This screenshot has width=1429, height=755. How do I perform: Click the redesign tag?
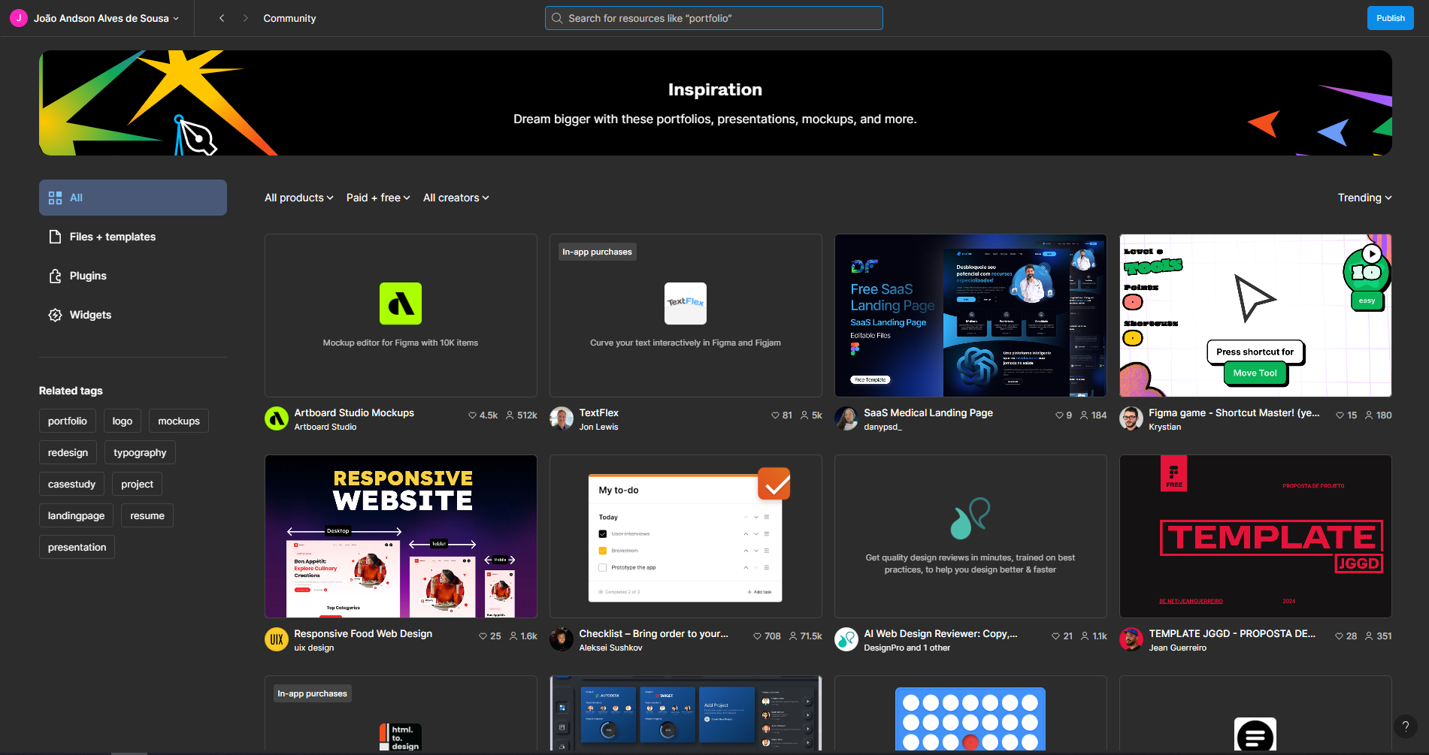68,452
